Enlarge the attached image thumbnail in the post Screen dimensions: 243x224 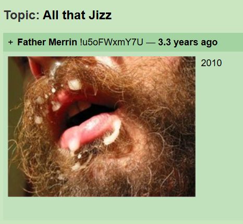(102, 127)
